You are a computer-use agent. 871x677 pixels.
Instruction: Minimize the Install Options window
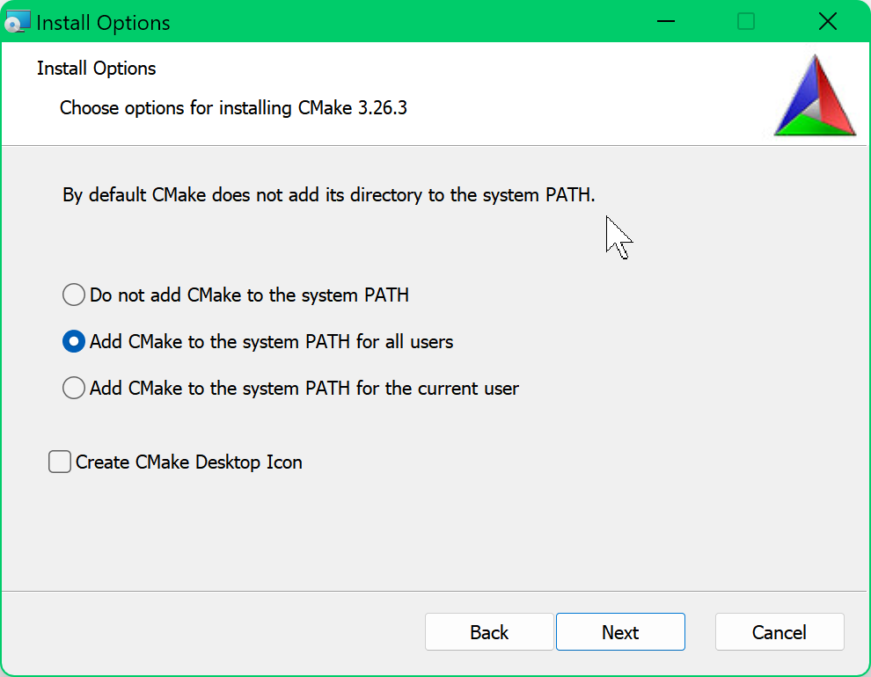[x=664, y=22]
